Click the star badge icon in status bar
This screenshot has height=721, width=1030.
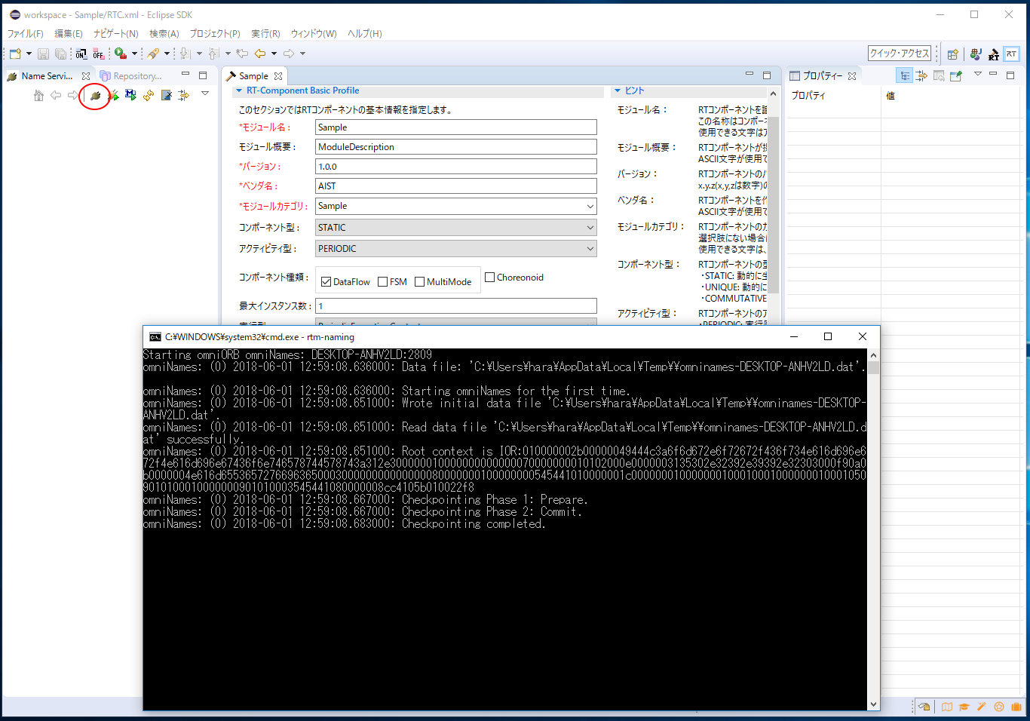[x=999, y=707]
